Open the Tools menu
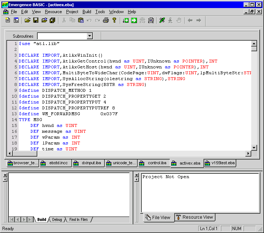Viewport: 264px width, 233px height. coord(100,12)
